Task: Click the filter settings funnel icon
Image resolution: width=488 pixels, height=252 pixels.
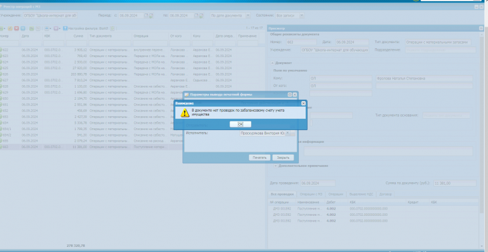Action: click(x=65, y=29)
